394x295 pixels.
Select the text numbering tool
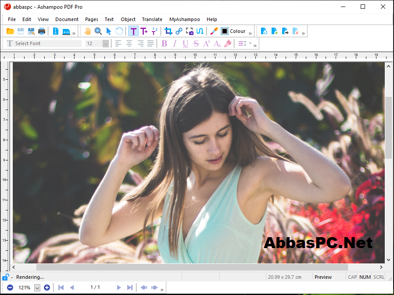(154, 31)
